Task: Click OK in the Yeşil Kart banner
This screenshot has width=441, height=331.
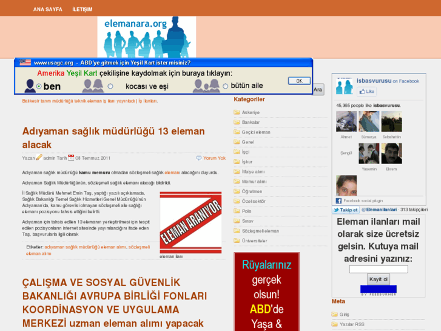Action: 299,81
